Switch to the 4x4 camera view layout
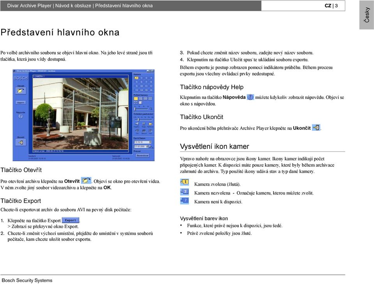The width and height of the screenshot is (374, 284). tap(150, 99)
